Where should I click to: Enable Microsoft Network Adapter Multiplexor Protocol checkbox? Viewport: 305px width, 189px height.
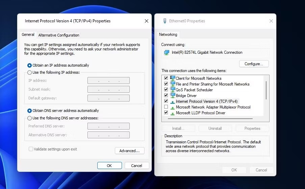pyautogui.click(x=166, y=107)
